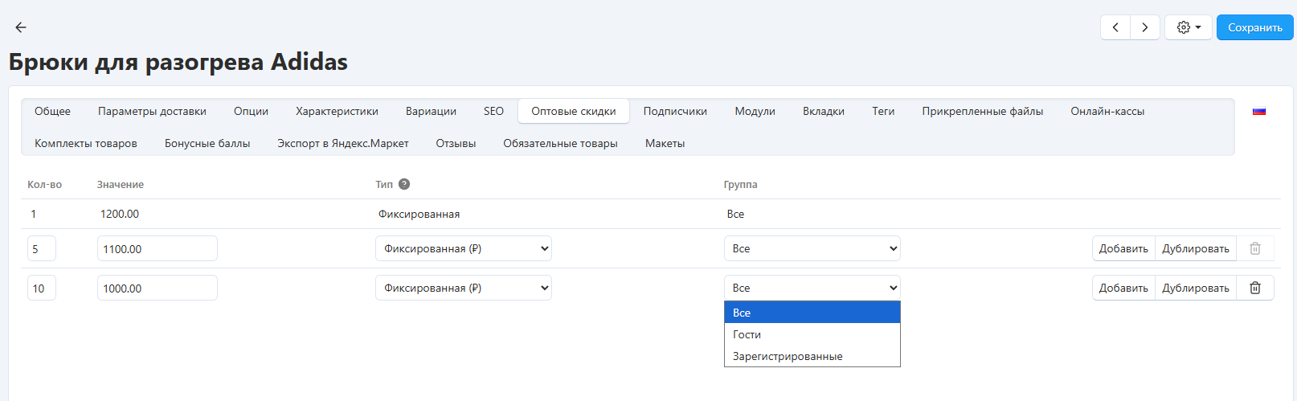The image size is (1297, 401).
Task: Open Экспорт в Яндекс.Маркет tab
Action: point(343,143)
